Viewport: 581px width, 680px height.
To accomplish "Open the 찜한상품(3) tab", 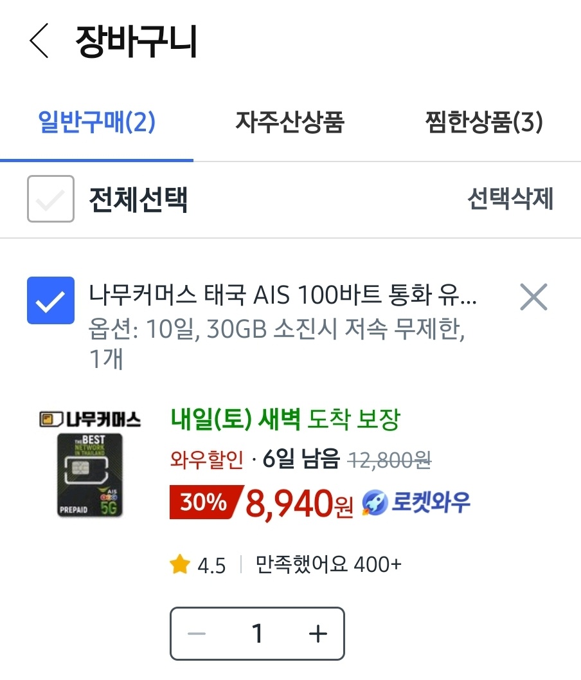I will tap(484, 122).
